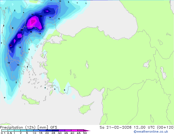Click the legend scale label '0.5'
The image size is (174, 134).
[10, 133]
